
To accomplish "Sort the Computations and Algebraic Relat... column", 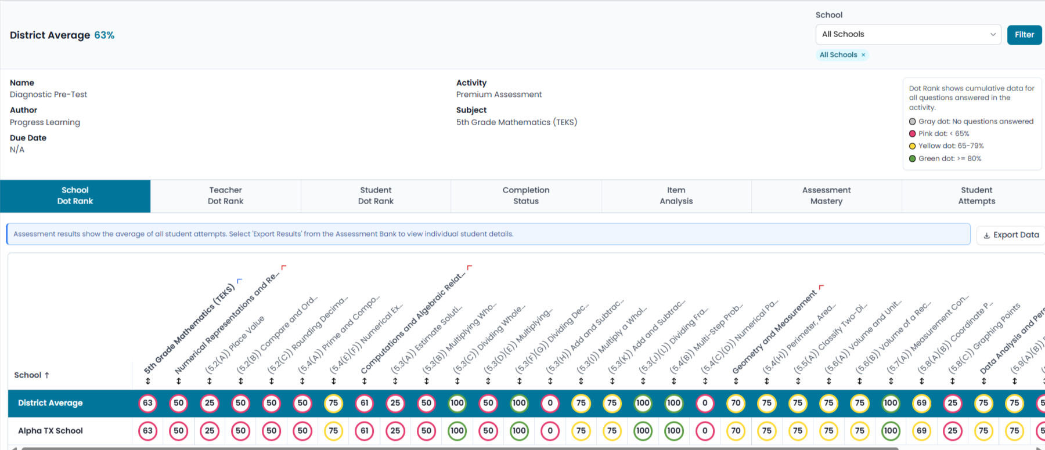I will click(x=365, y=381).
